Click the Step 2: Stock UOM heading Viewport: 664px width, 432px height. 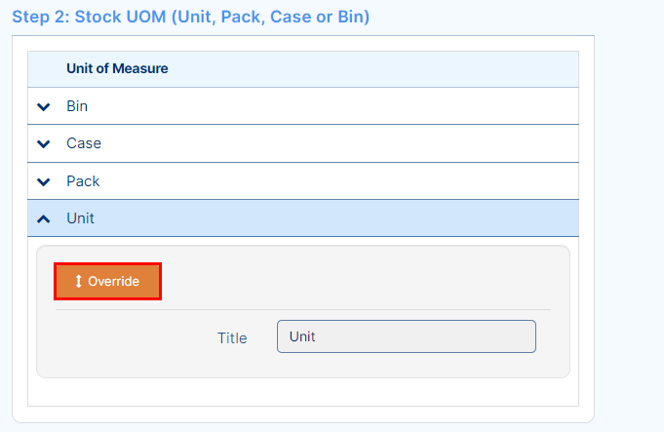(x=190, y=17)
